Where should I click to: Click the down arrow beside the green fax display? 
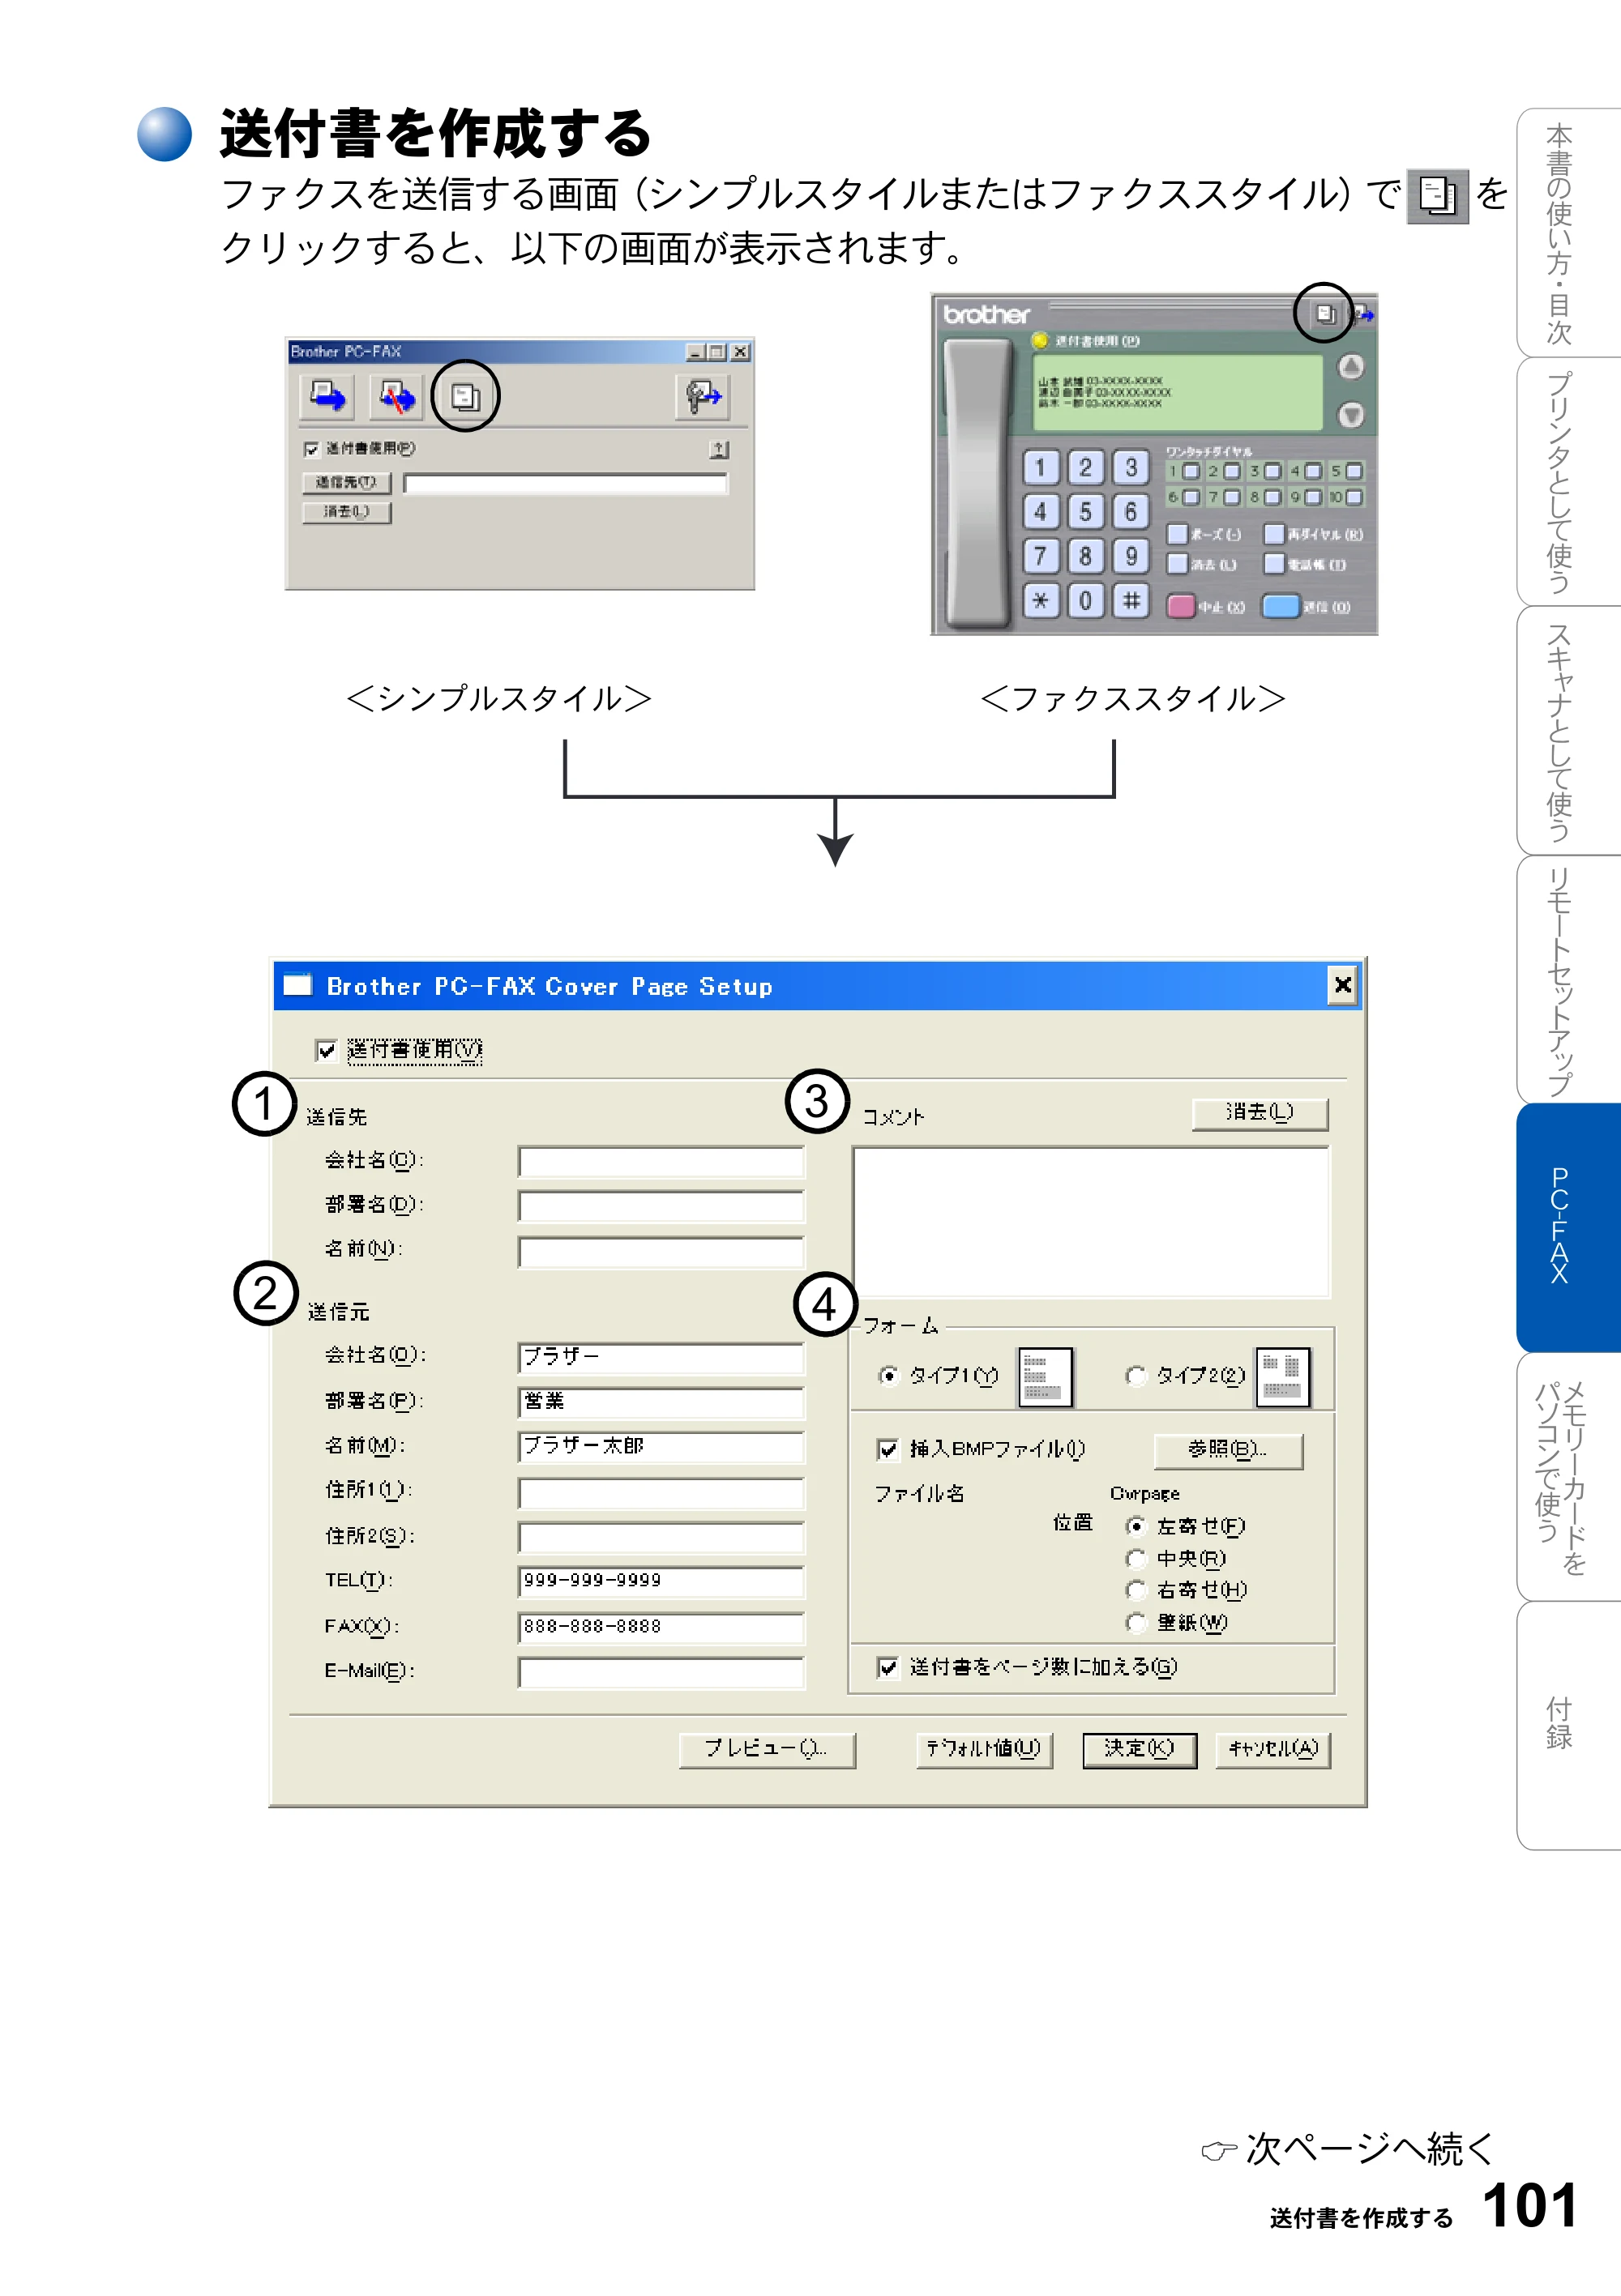pos(1351,414)
